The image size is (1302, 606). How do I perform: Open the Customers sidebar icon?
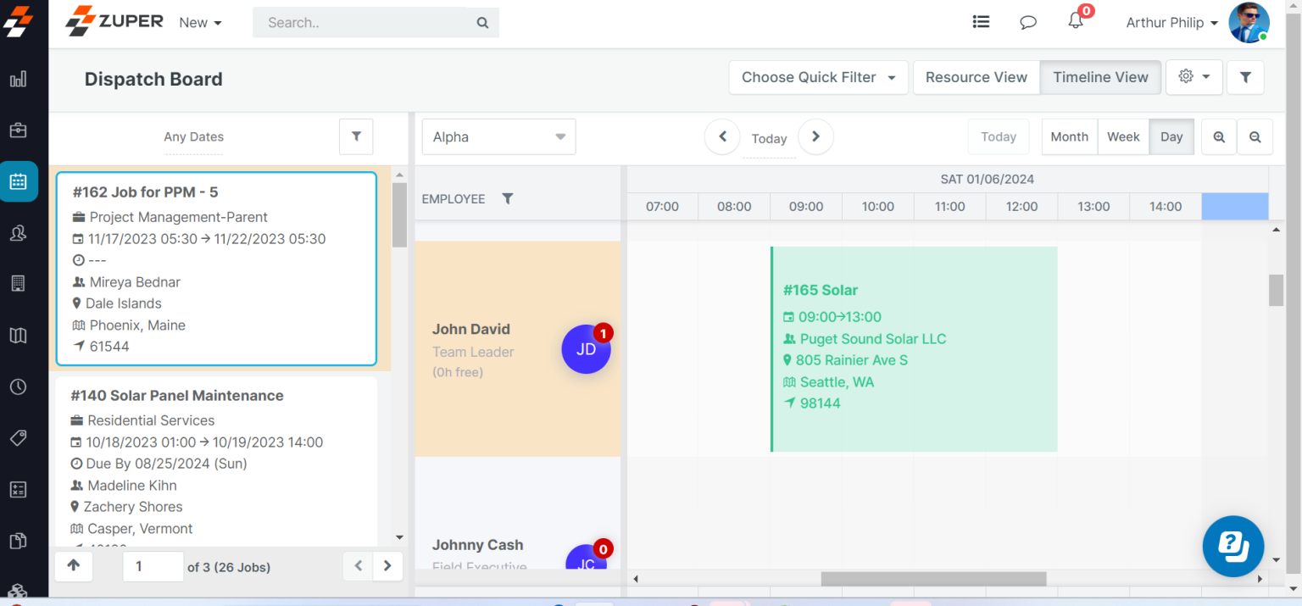(x=19, y=233)
